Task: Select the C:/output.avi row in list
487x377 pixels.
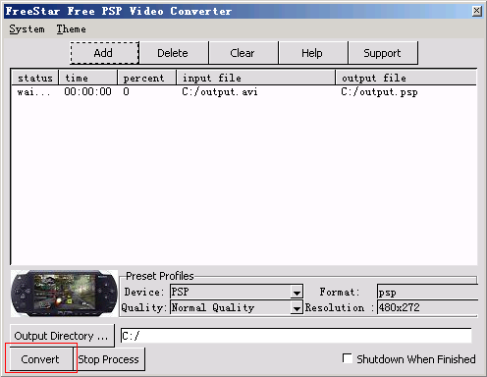Action: point(243,92)
